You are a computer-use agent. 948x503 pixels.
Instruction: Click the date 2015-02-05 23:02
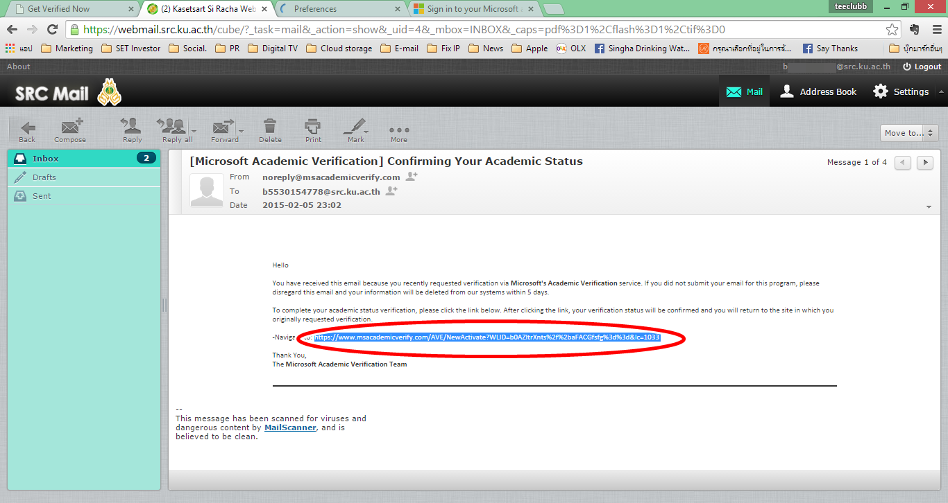point(302,205)
